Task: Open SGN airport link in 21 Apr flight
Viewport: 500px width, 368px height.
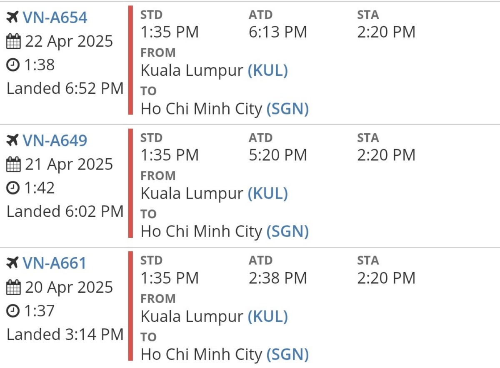Action: [x=287, y=232]
